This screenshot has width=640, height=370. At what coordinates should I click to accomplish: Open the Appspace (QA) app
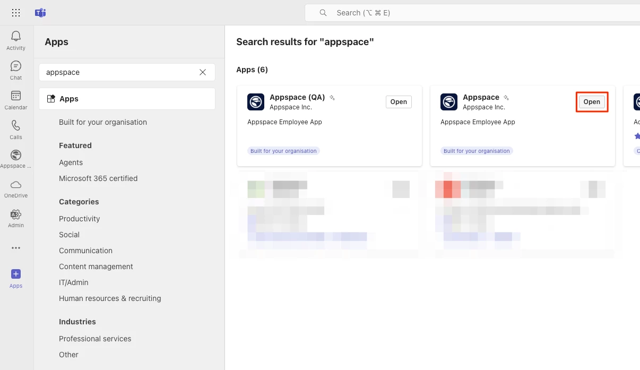click(399, 102)
